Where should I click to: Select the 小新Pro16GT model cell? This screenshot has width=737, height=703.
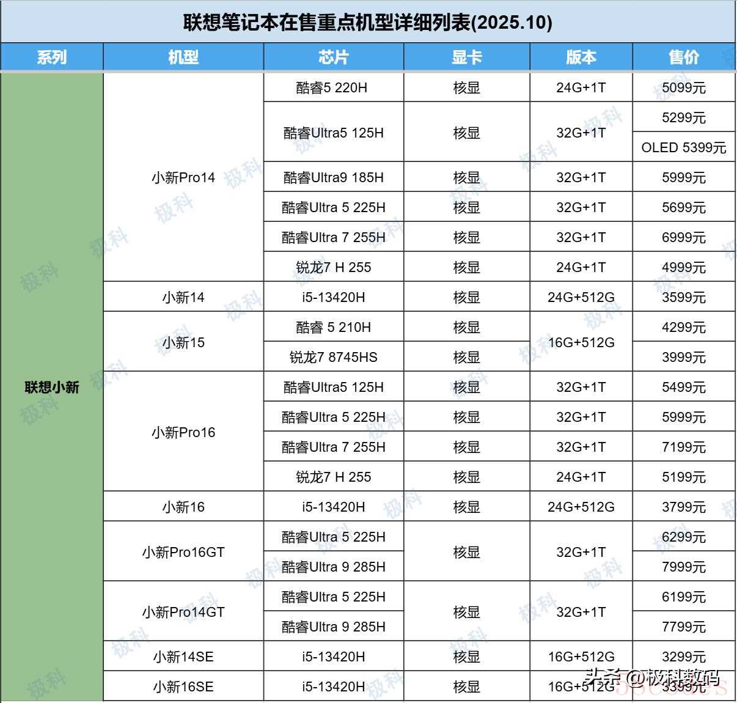(183, 552)
